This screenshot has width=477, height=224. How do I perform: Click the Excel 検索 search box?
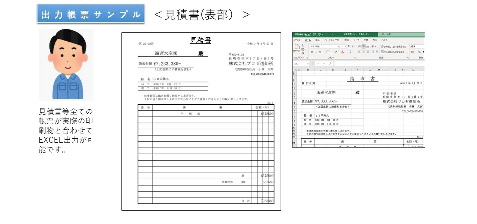click(x=402, y=35)
